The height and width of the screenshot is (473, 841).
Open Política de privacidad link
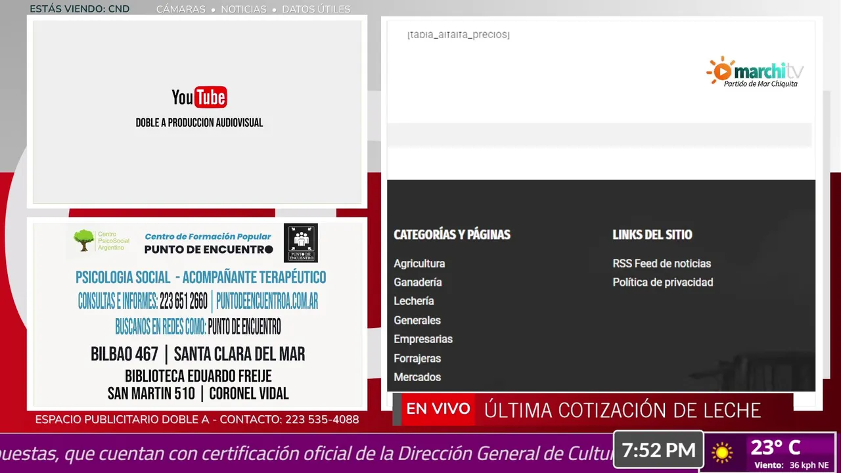click(663, 282)
